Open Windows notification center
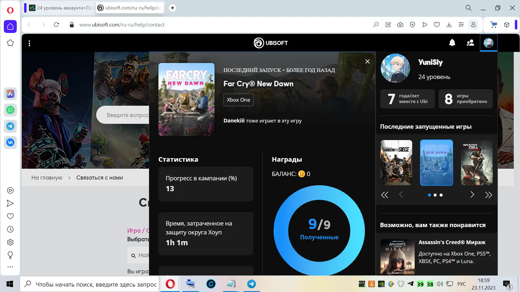This screenshot has height=292, width=520. (x=507, y=284)
